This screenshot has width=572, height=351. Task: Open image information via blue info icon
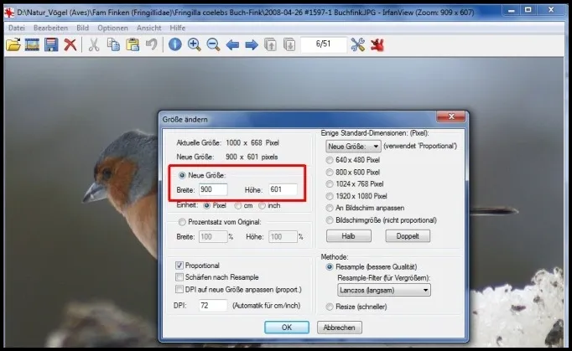175,44
